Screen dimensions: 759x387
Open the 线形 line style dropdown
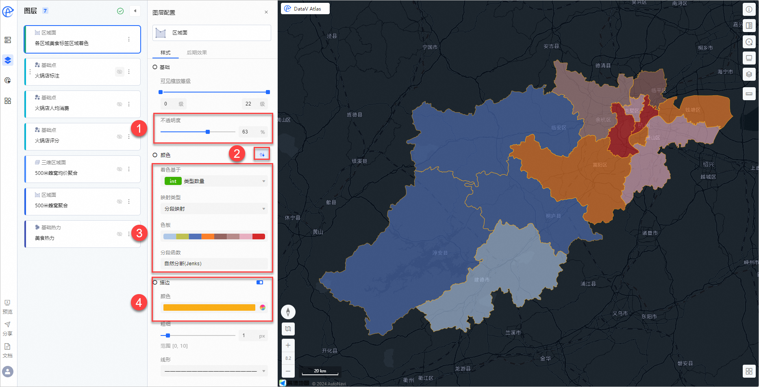[x=214, y=371]
